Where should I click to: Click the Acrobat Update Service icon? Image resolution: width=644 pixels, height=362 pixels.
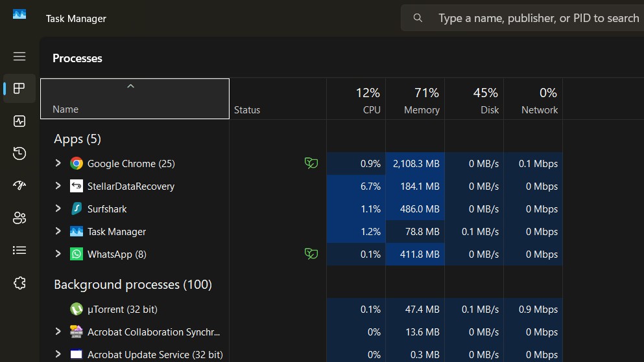(x=77, y=354)
